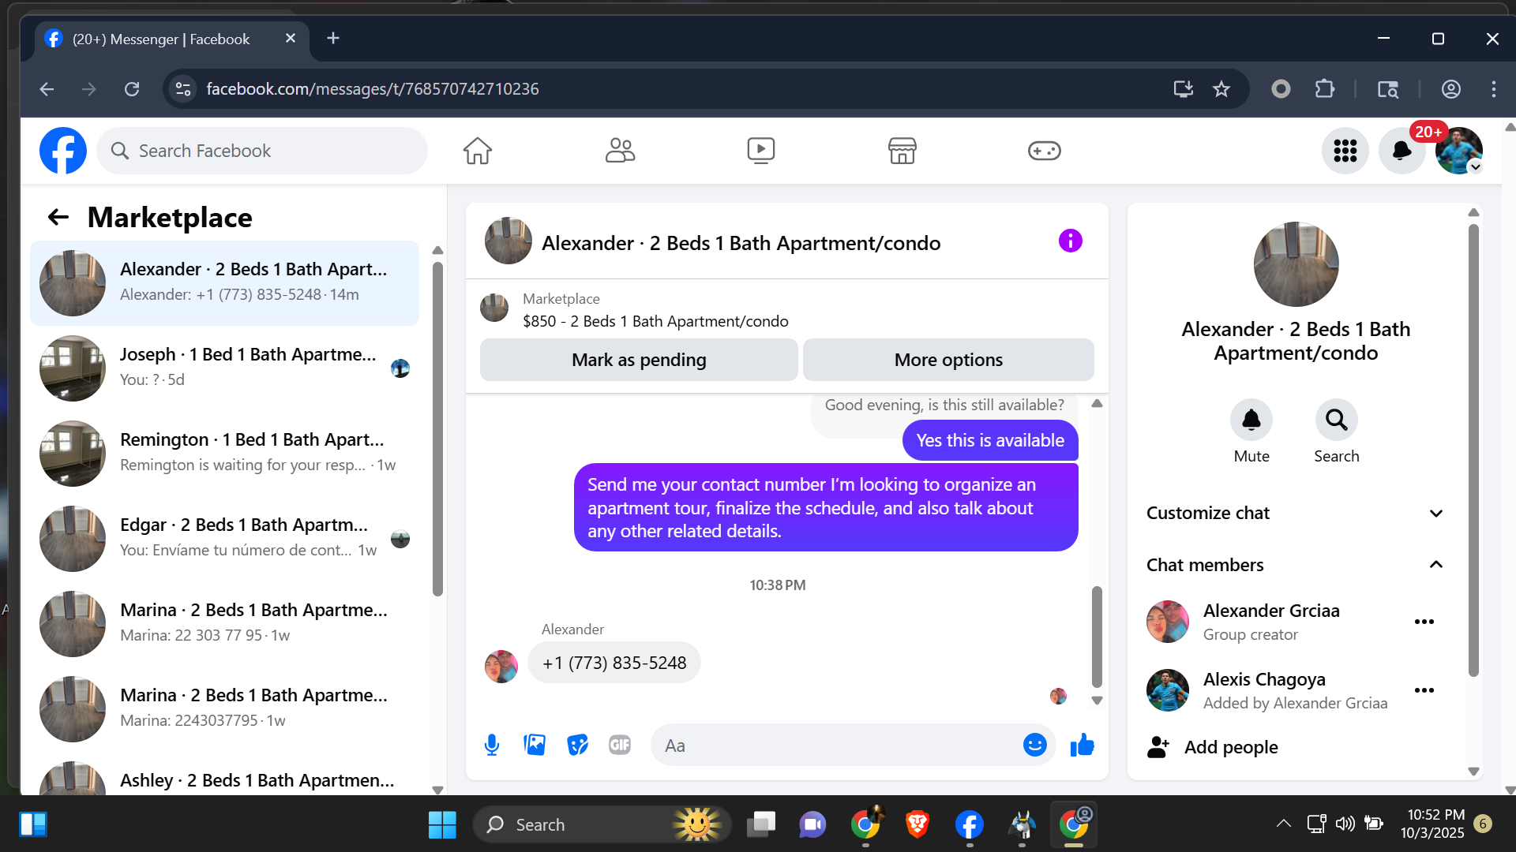Open the Video/Watch icon

click(761, 151)
